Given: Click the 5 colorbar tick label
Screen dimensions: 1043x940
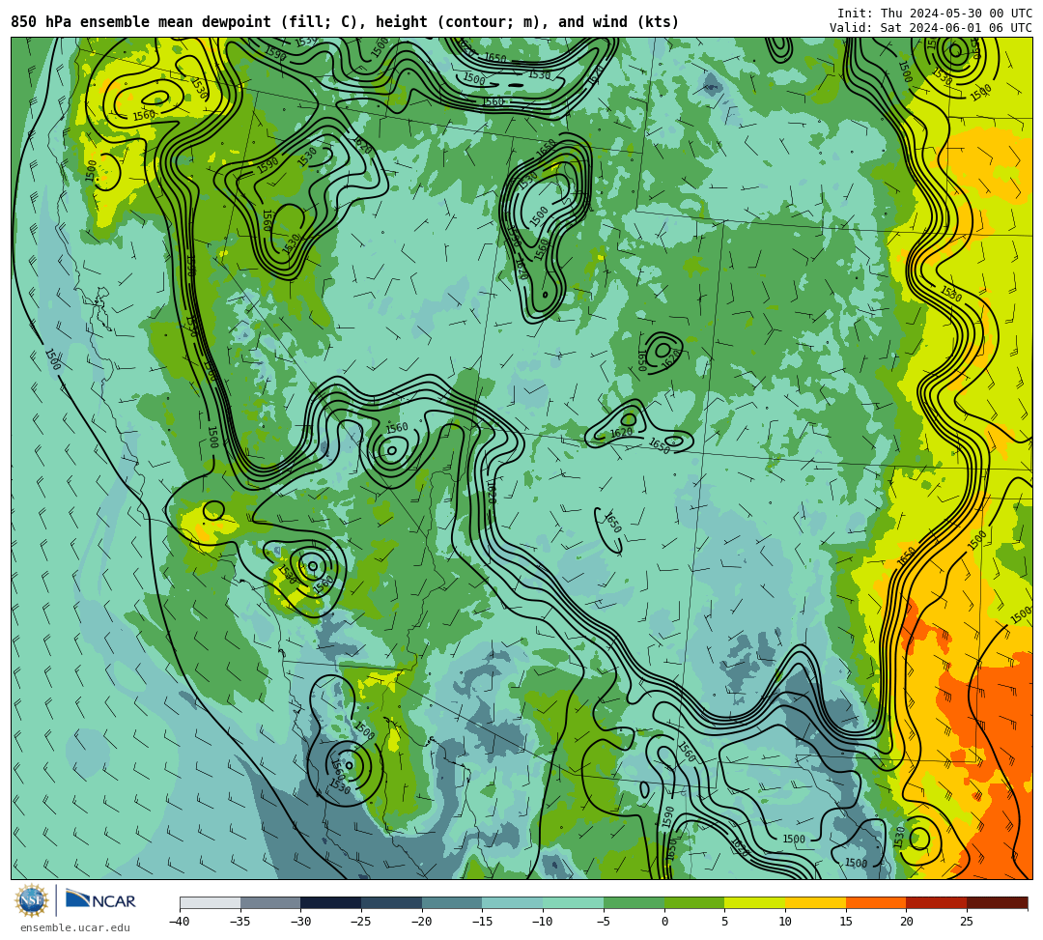Looking at the screenshot, I should (x=724, y=922).
